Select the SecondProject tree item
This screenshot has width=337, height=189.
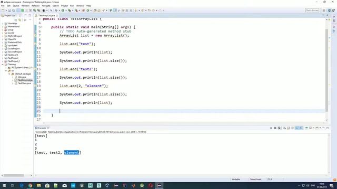pyautogui.click(x=15, y=51)
